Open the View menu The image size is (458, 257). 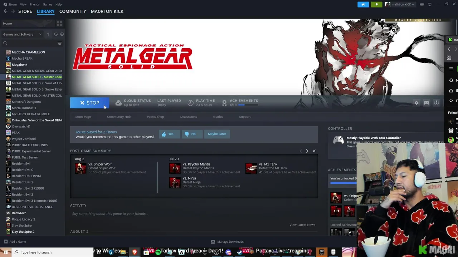(23, 4)
